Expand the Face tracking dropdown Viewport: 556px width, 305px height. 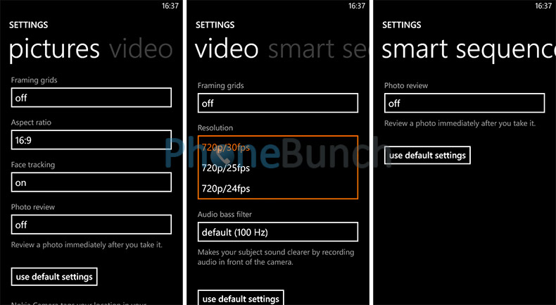[91, 182]
